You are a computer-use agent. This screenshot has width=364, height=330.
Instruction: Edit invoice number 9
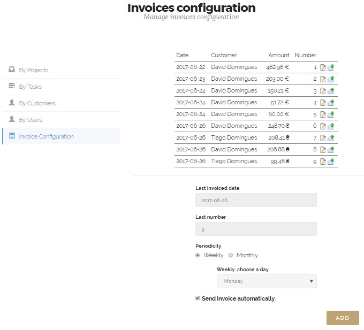(323, 162)
